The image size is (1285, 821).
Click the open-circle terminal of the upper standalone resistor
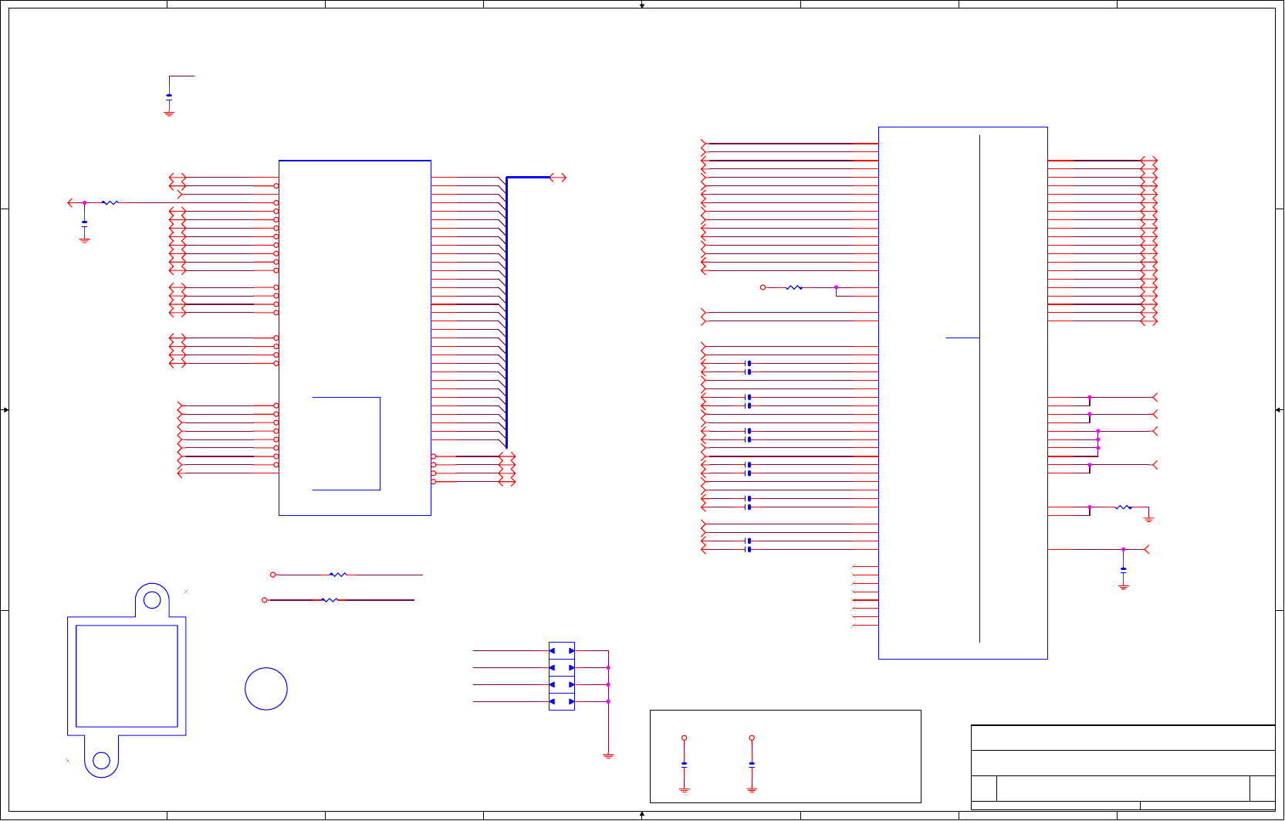pos(273,575)
